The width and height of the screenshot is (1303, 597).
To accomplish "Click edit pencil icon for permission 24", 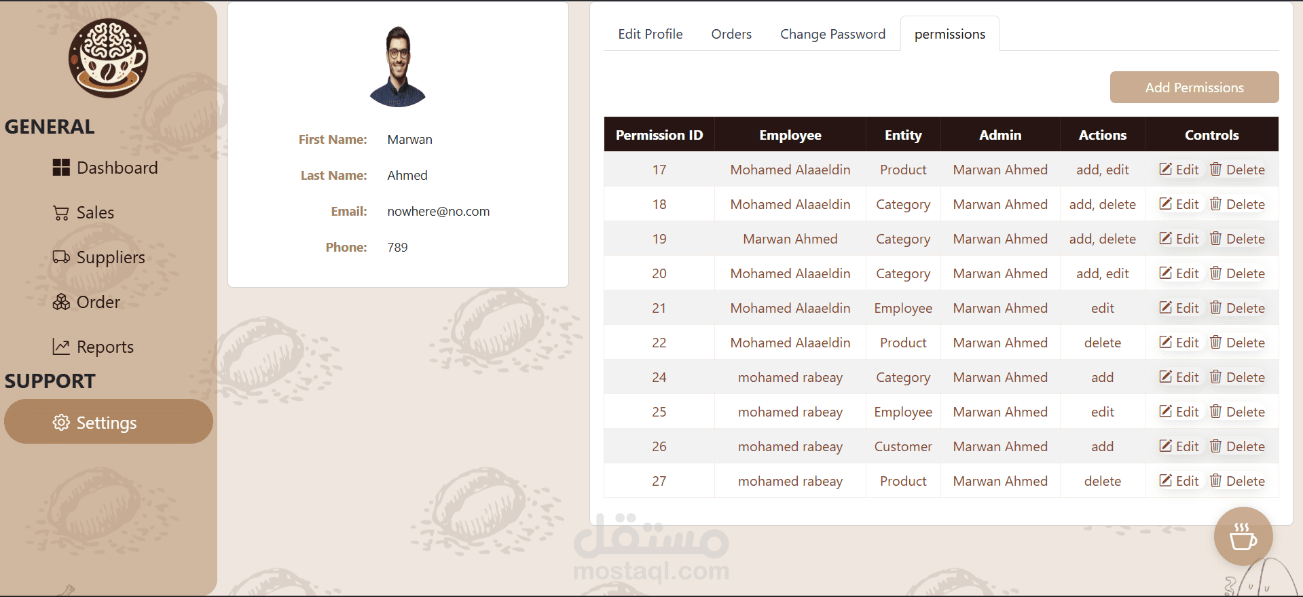I will (1165, 377).
